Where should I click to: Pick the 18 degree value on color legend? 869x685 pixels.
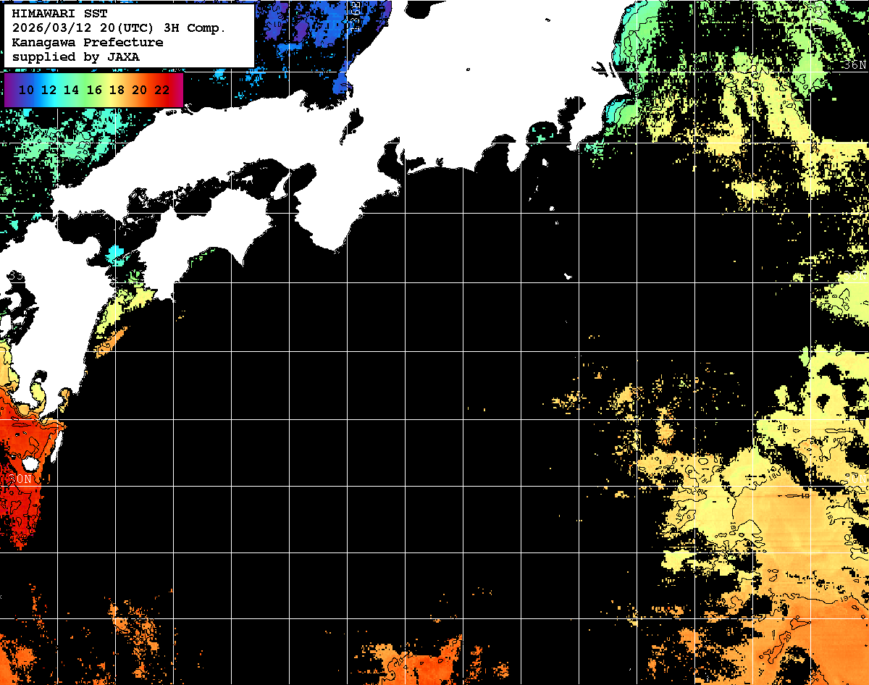tap(117, 90)
